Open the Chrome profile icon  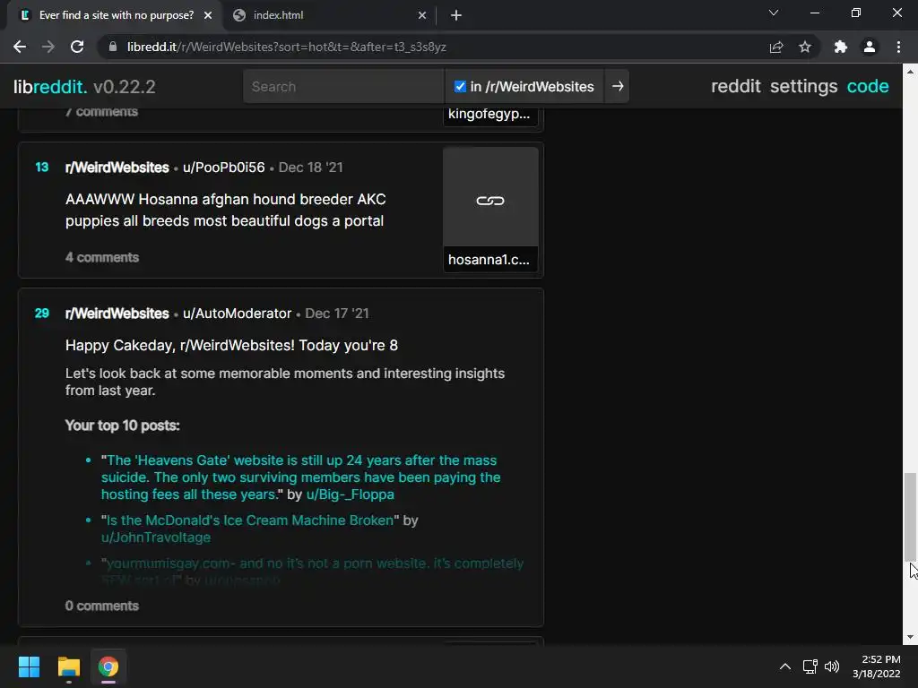(870, 47)
